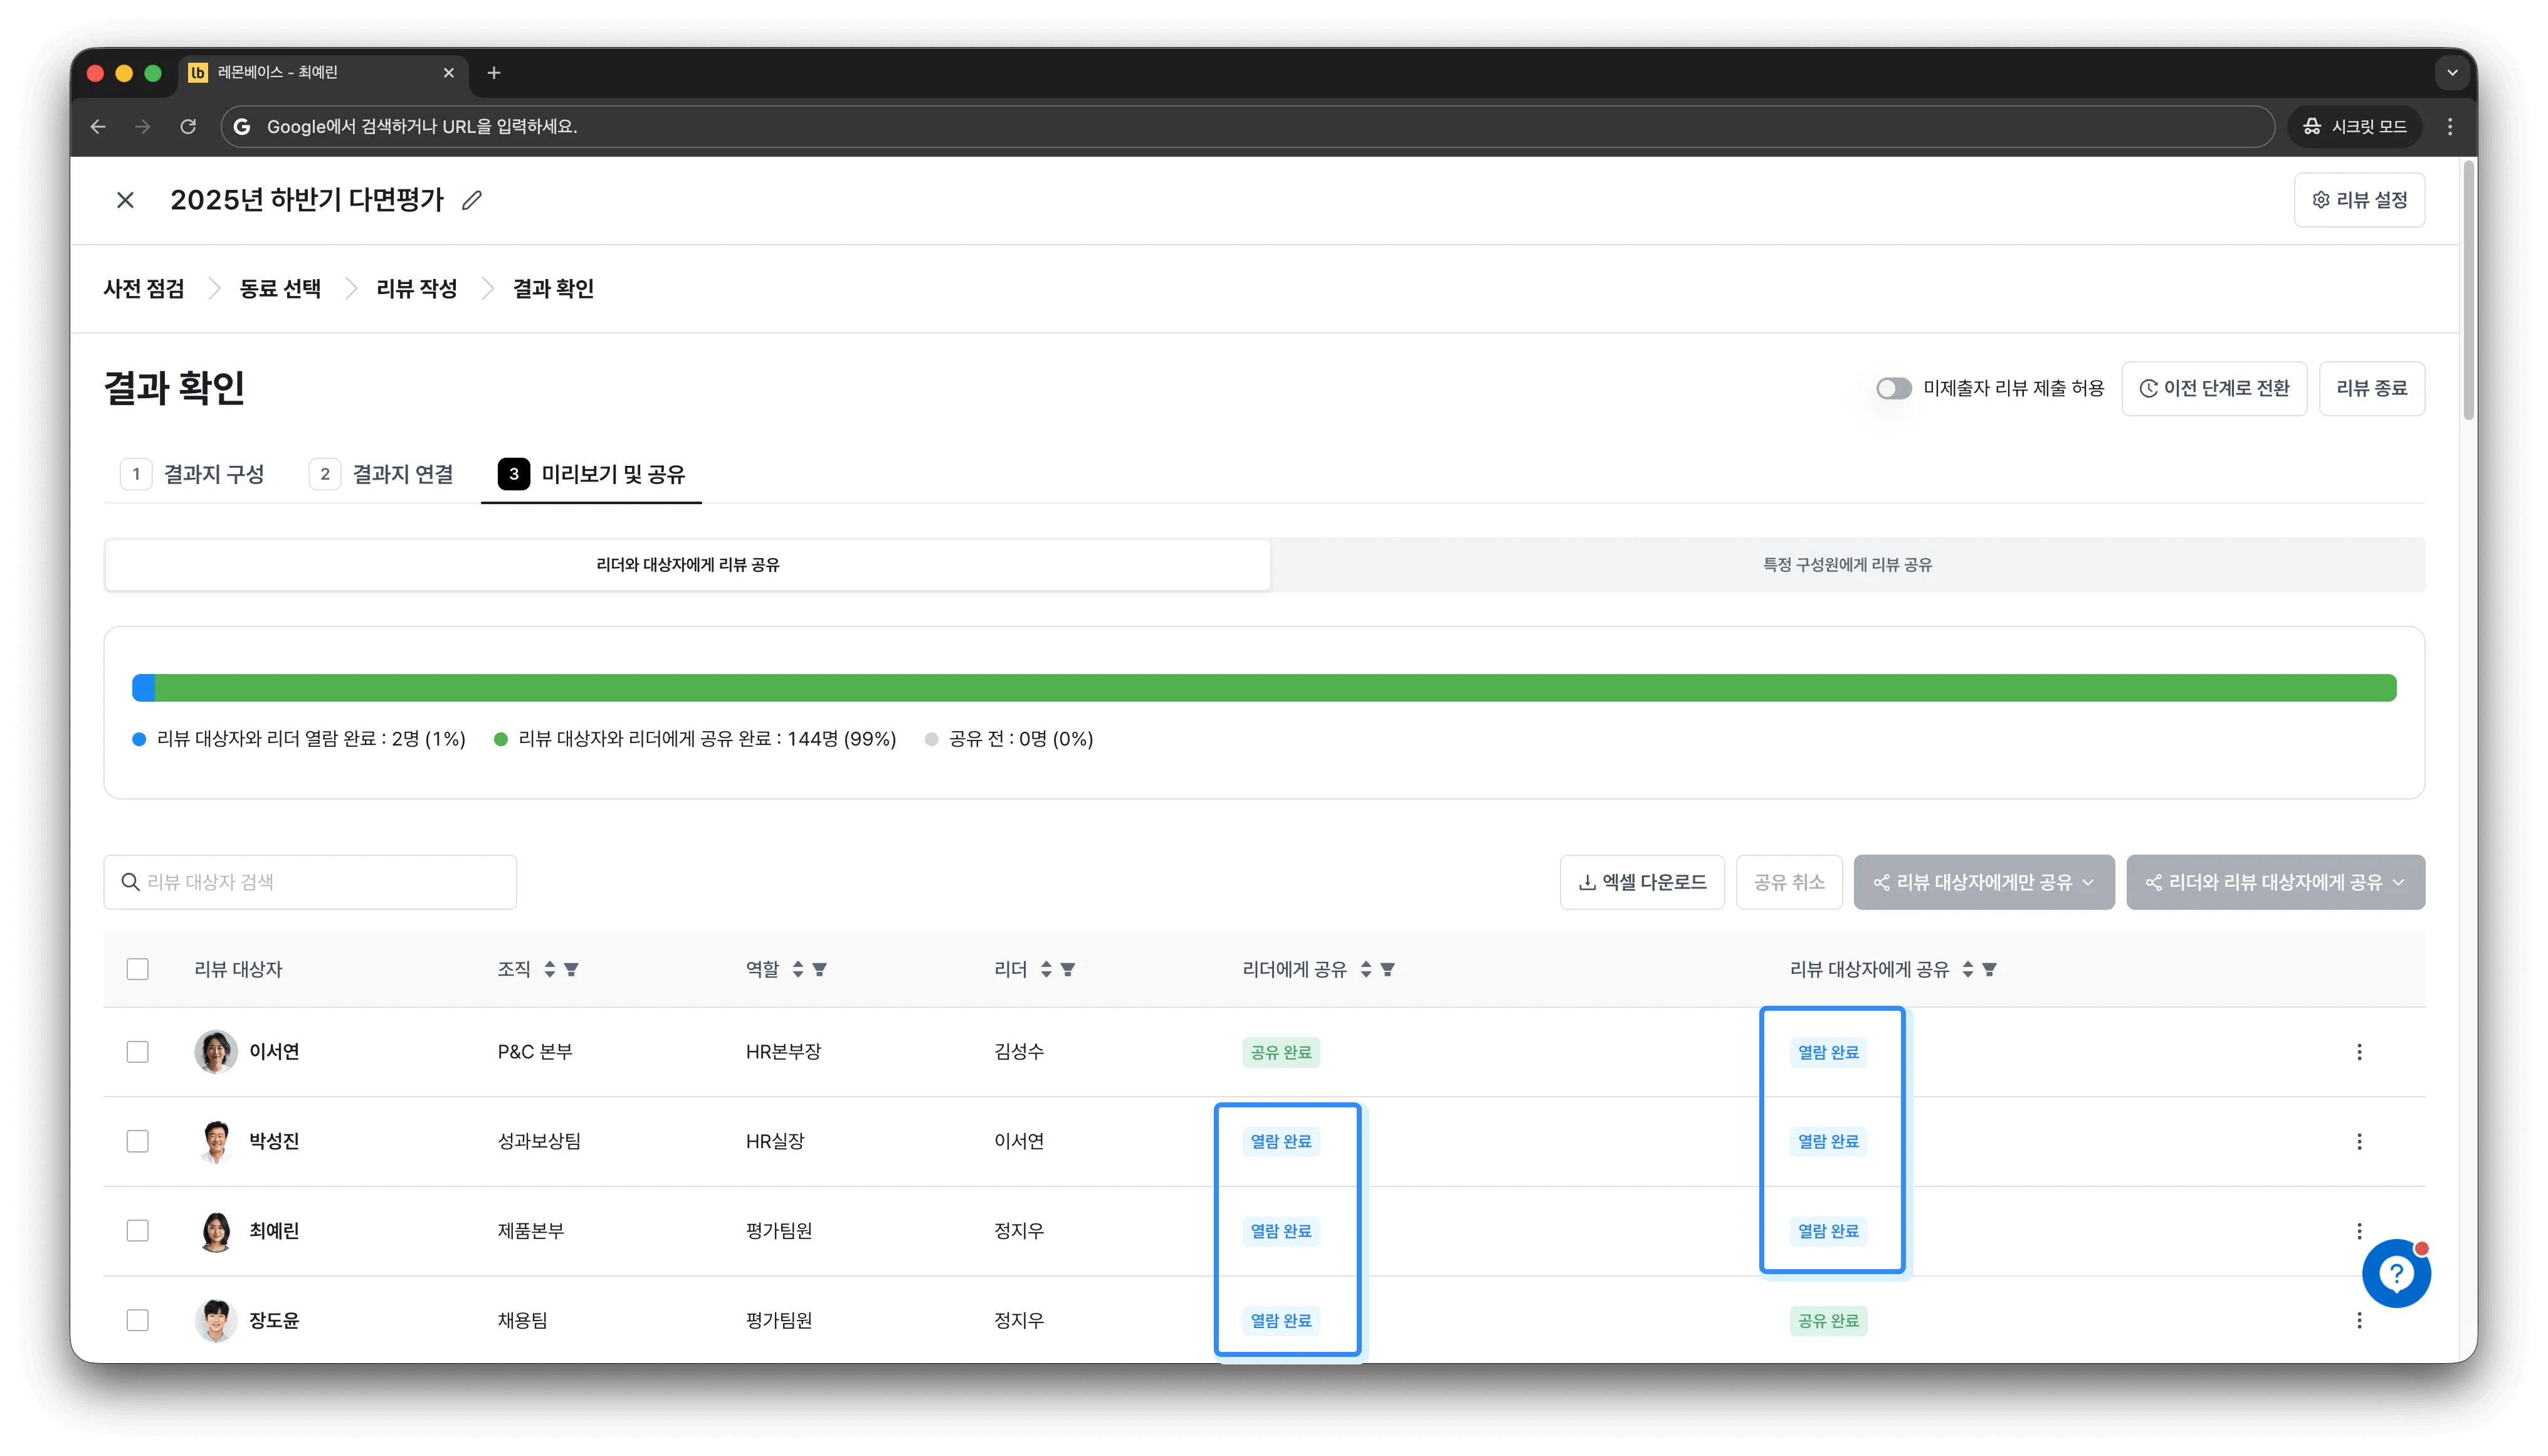Open the help chat bubble
Viewport: 2548px width, 1456px height.
[x=2396, y=1273]
